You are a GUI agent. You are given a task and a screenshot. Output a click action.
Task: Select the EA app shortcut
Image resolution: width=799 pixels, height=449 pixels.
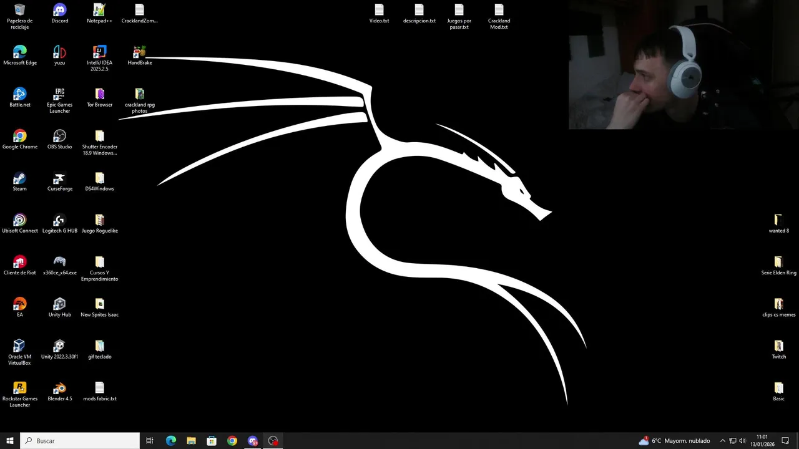20,307
